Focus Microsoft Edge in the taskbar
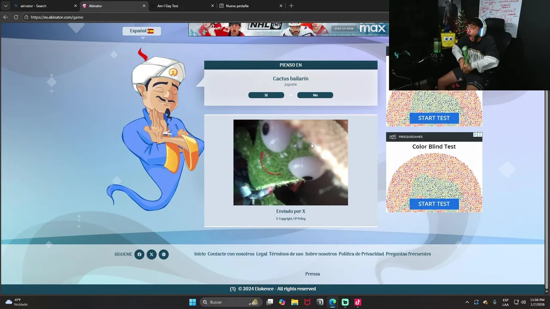Image resolution: width=550 pixels, height=309 pixels. (x=333, y=302)
